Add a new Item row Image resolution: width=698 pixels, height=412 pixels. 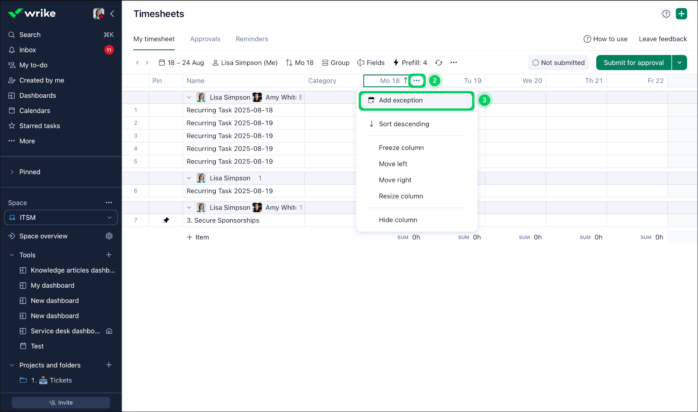198,237
